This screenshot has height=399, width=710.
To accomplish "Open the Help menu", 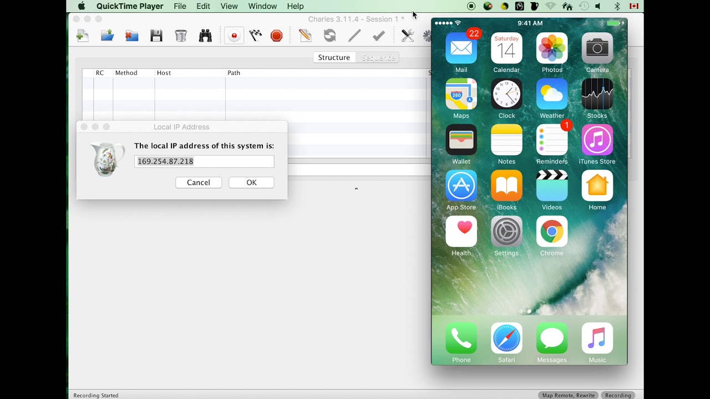I will pyautogui.click(x=295, y=6).
